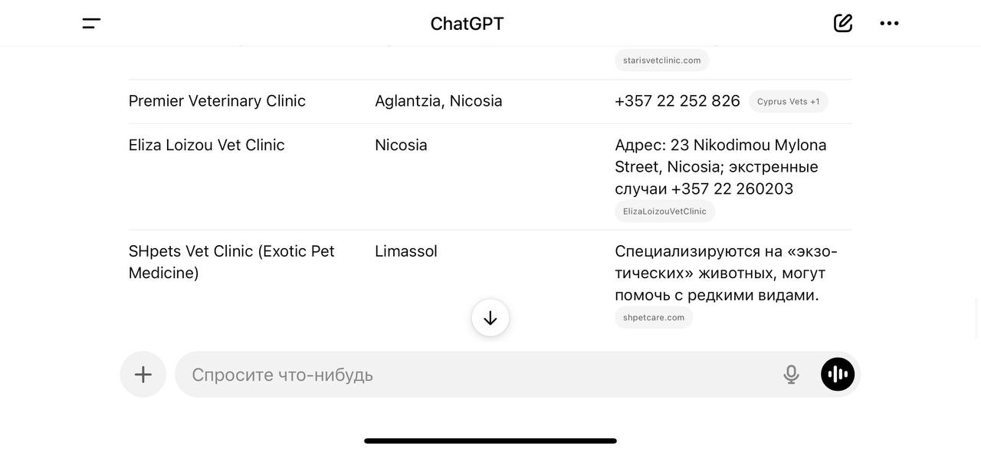Start voice mode with waveform button
Viewport: 981px width, 452px height.
(x=838, y=375)
